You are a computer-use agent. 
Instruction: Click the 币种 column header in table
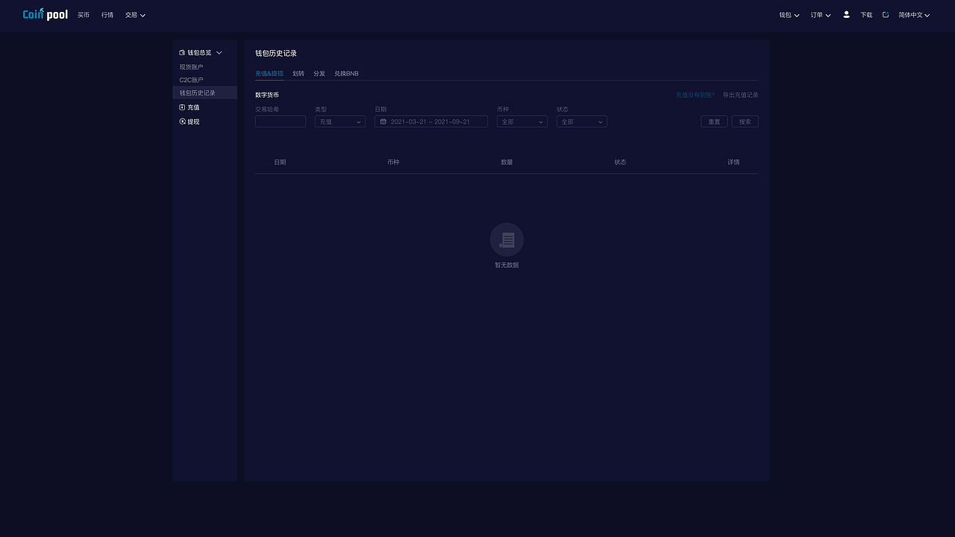(393, 162)
